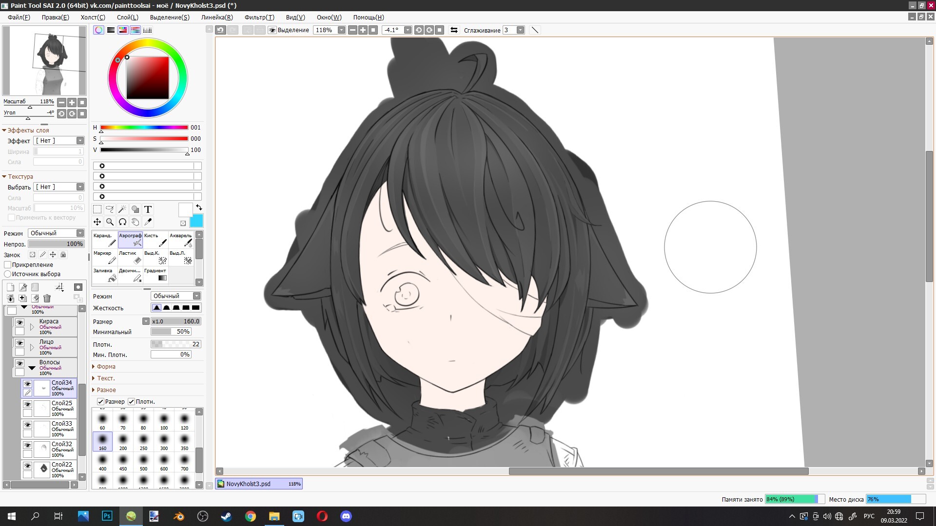
Task: Select the Binary pen (Двоичн.) tool
Action: pos(130,275)
